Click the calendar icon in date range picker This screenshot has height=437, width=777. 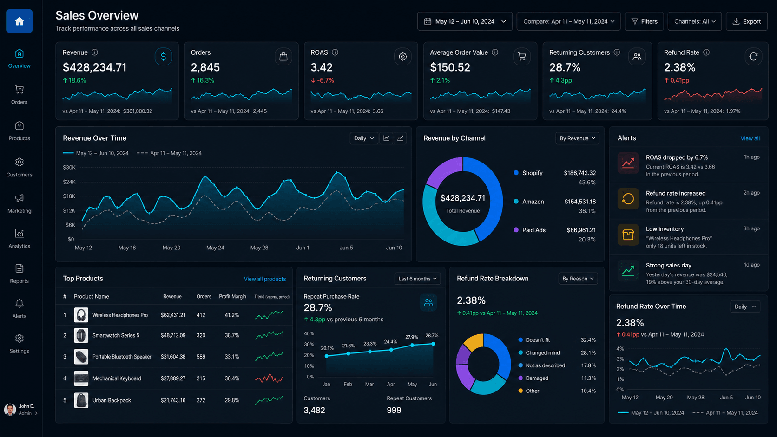pyautogui.click(x=428, y=21)
